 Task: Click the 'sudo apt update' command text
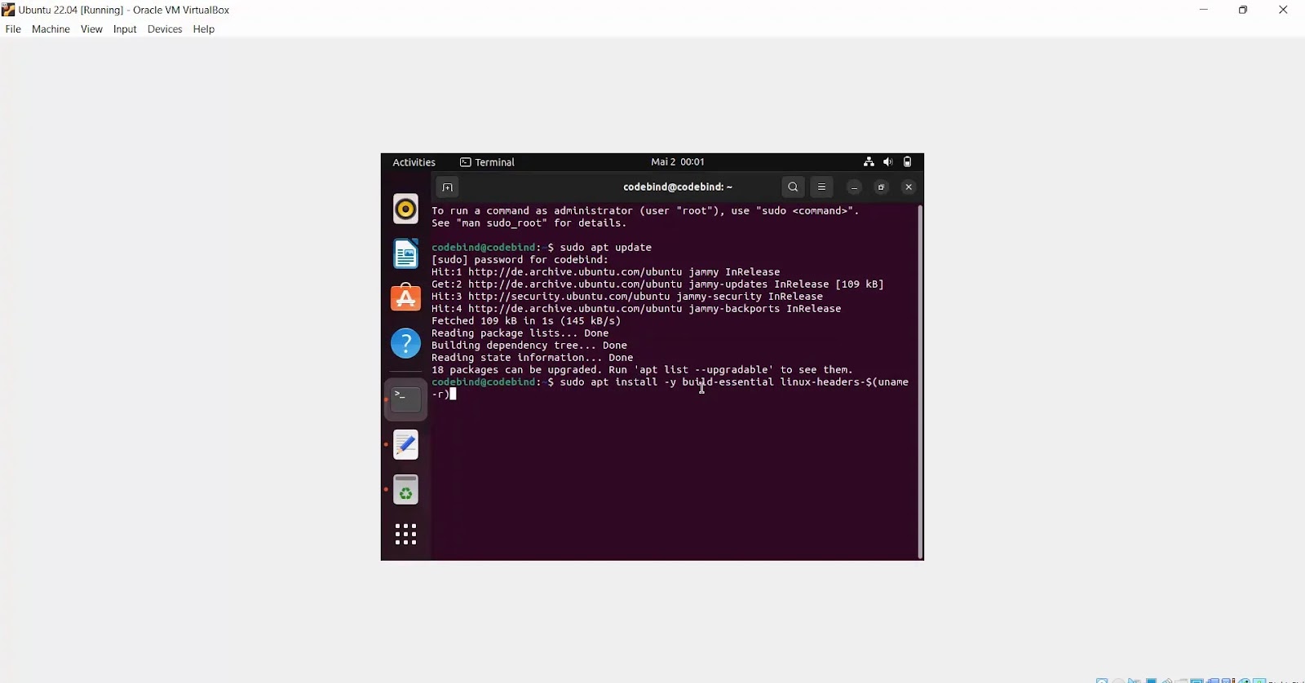point(606,248)
